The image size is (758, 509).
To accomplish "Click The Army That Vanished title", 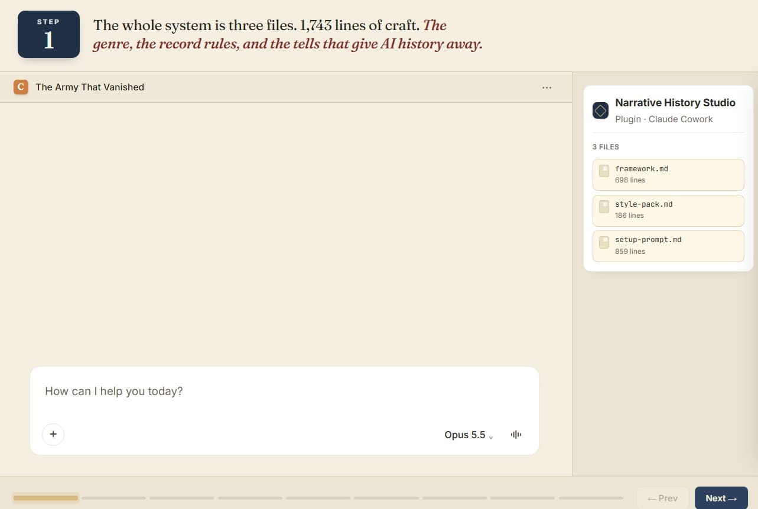I will [90, 87].
